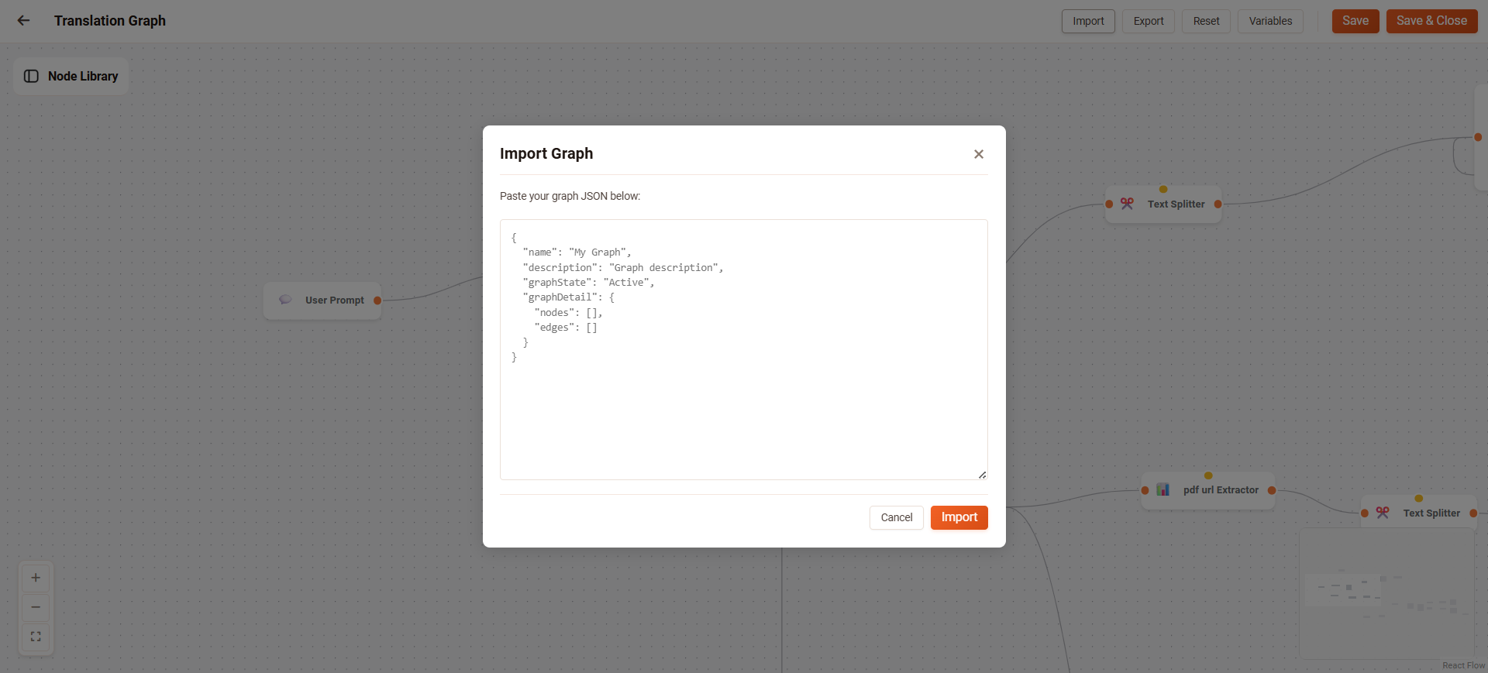The height and width of the screenshot is (673, 1488).
Task: Click the pdf url Extractor chart icon
Action: point(1162,489)
